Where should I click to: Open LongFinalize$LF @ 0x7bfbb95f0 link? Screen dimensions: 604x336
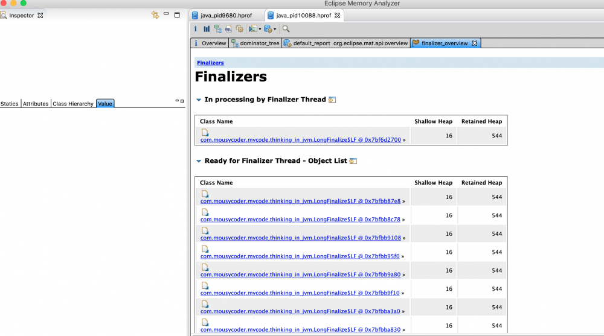[300, 256]
